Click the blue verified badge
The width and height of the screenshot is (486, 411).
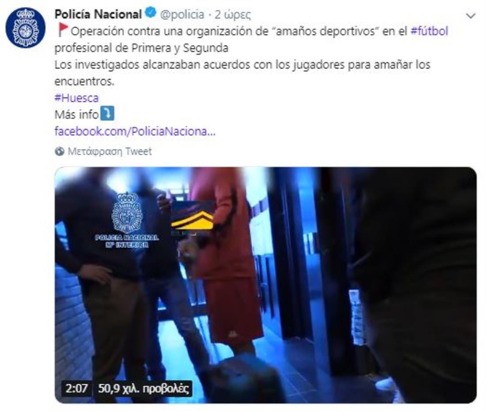tap(151, 13)
